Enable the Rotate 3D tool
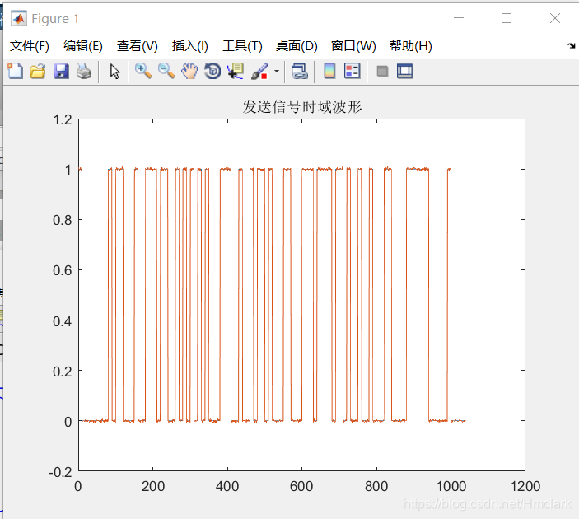The width and height of the screenshot is (579, 519). (212, 71)
